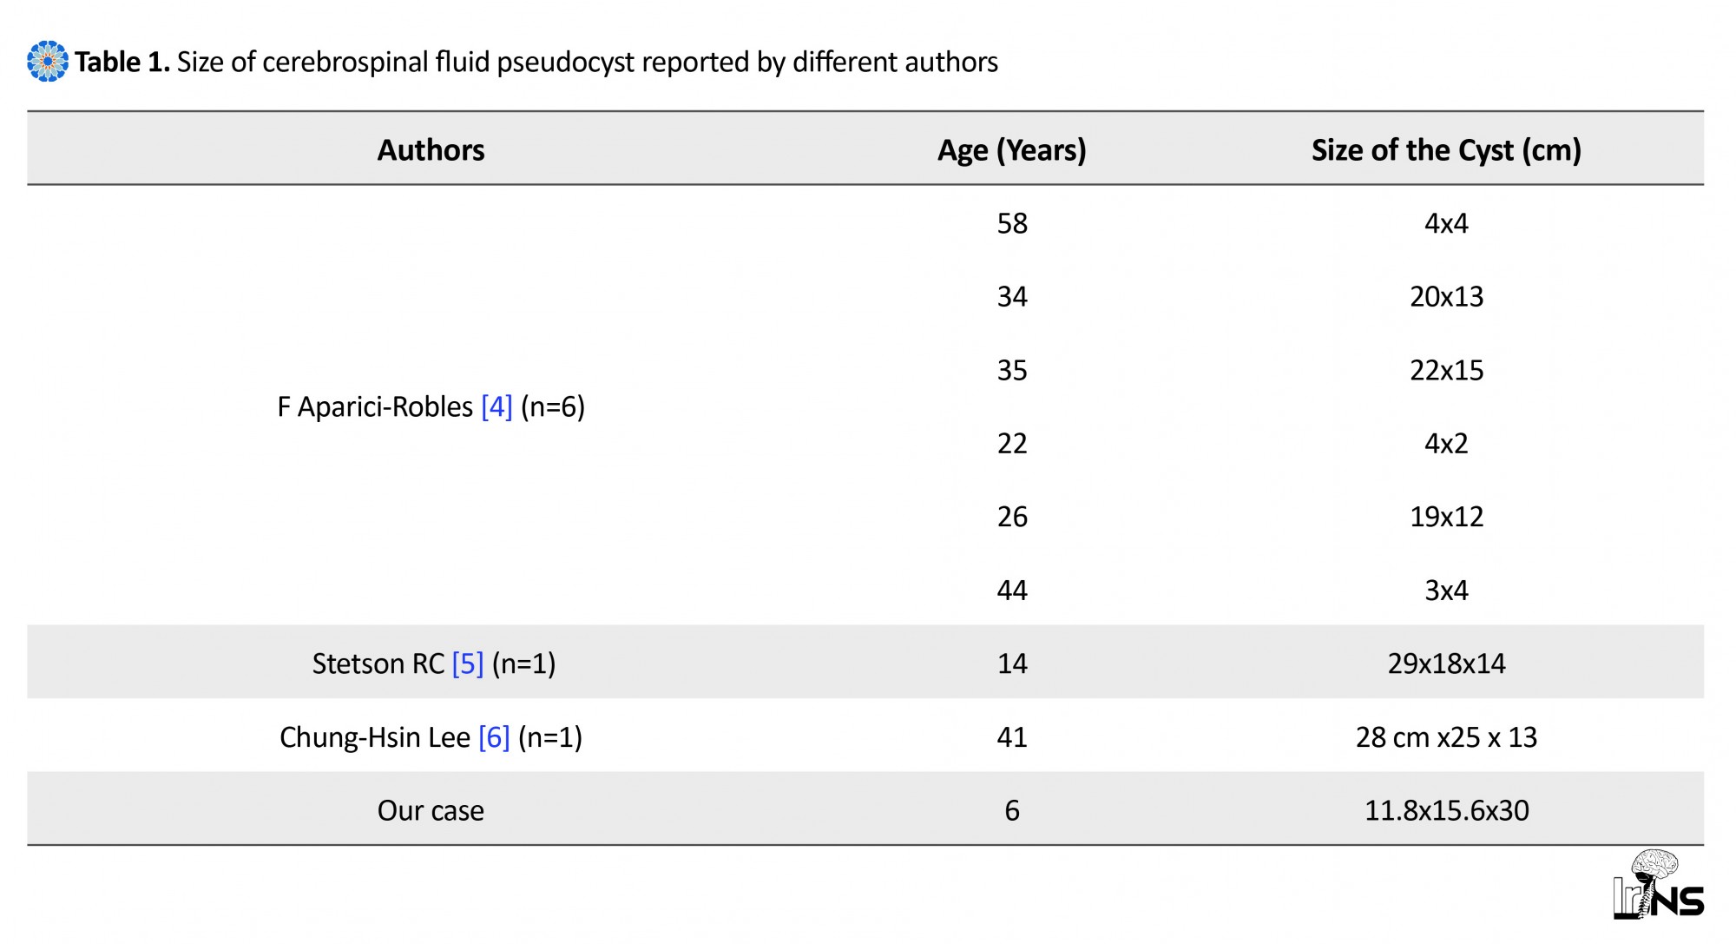The width and height of the screenshot is (1736, 944).
Task: Click the 29x18x14 cyst size value
Action: tap(1446, 663)
